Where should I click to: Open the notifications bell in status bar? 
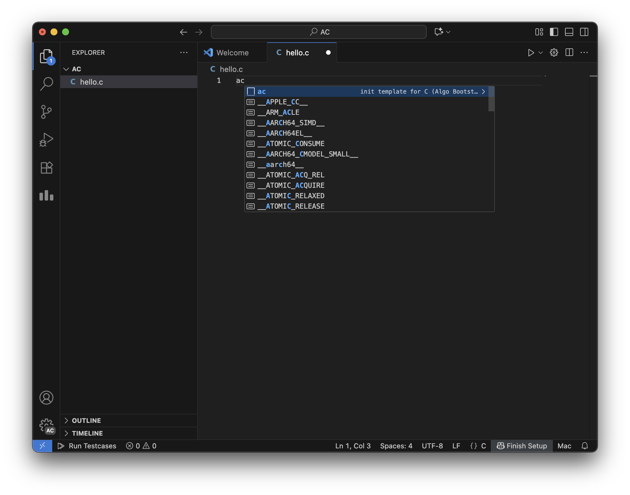pos(584,446)
